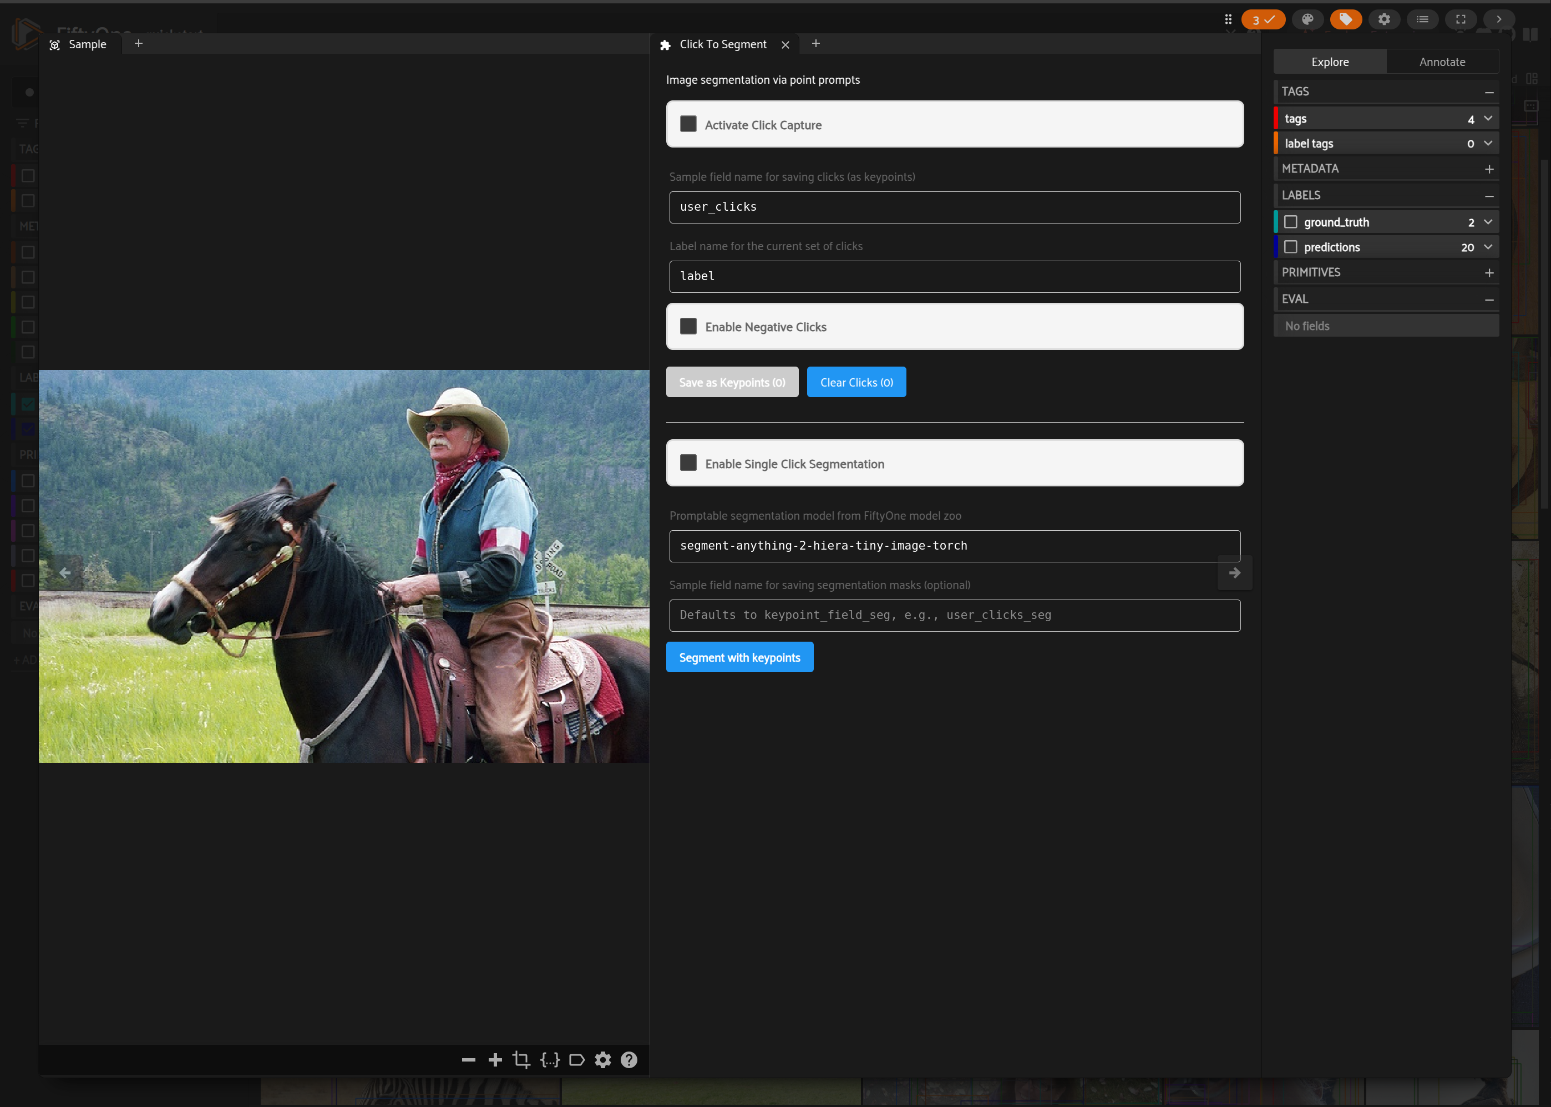This screenshot has width=1551, height=1107.
Task: Expand the METADATA section
Action: click(x=1489, y=169)
